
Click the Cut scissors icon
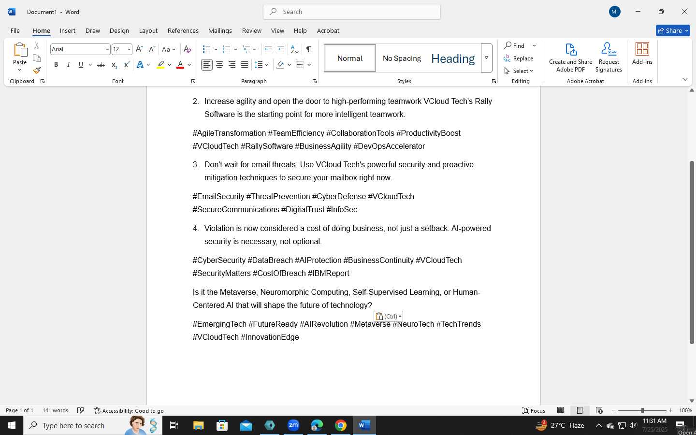tap(37, 46)
